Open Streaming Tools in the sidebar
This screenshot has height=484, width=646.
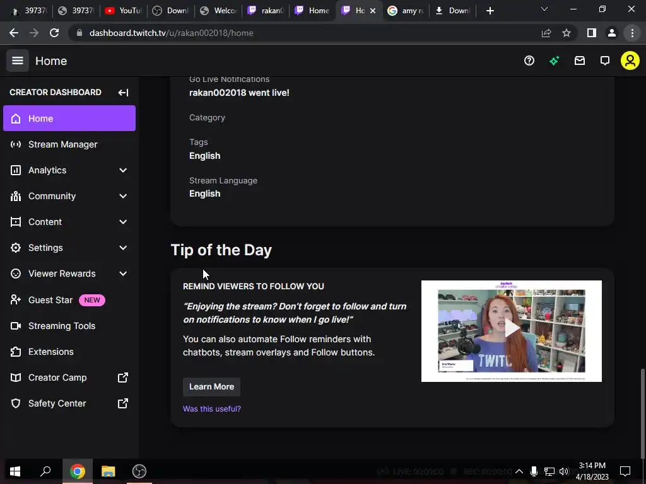pyautogui.click(x=69, y=326)
